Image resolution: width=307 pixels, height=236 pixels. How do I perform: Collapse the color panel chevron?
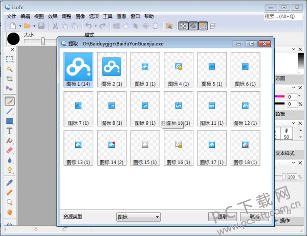coord(294,88)
